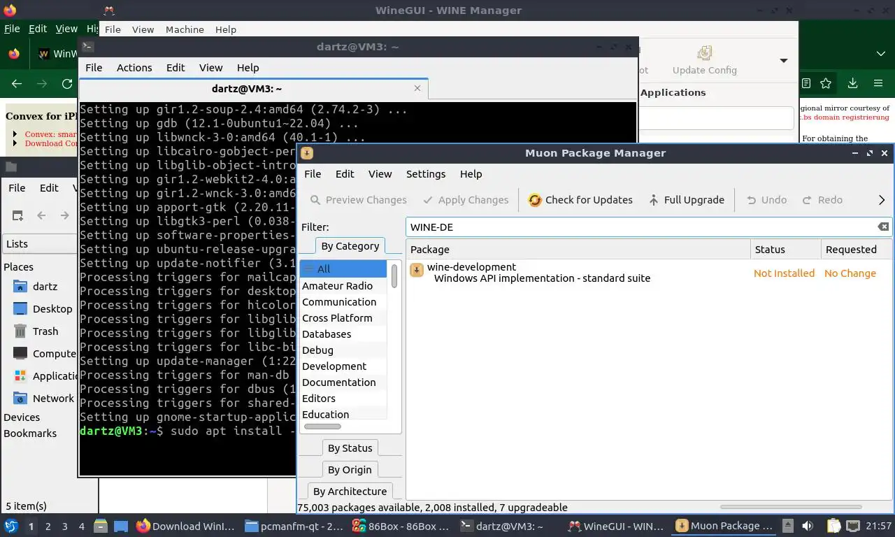
Task: Sort by the Requested column header
Action: (x=857, y=250)
